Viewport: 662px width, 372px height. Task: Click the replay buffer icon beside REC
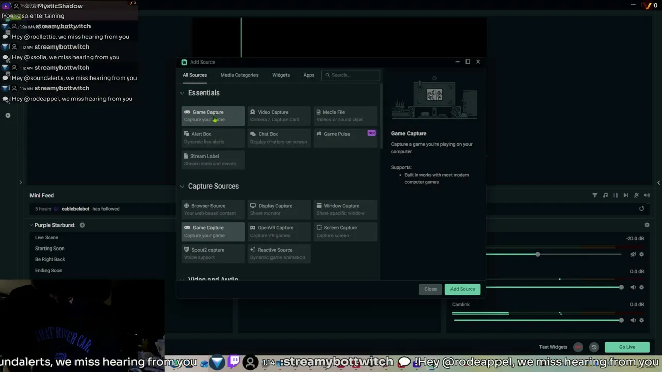[594, 347]
